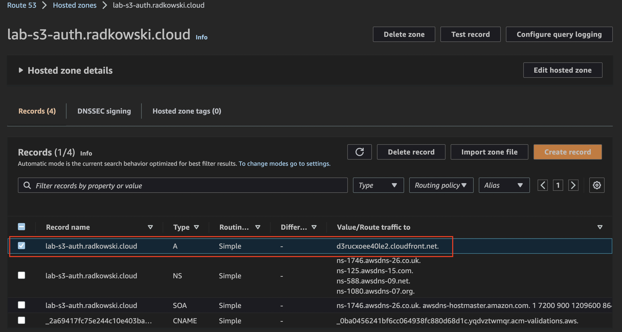Click ns-588.awsdns-09.net. nameserver value
Image resolution: width=622 pixels, height=332 pixels.
pos(373,281)
